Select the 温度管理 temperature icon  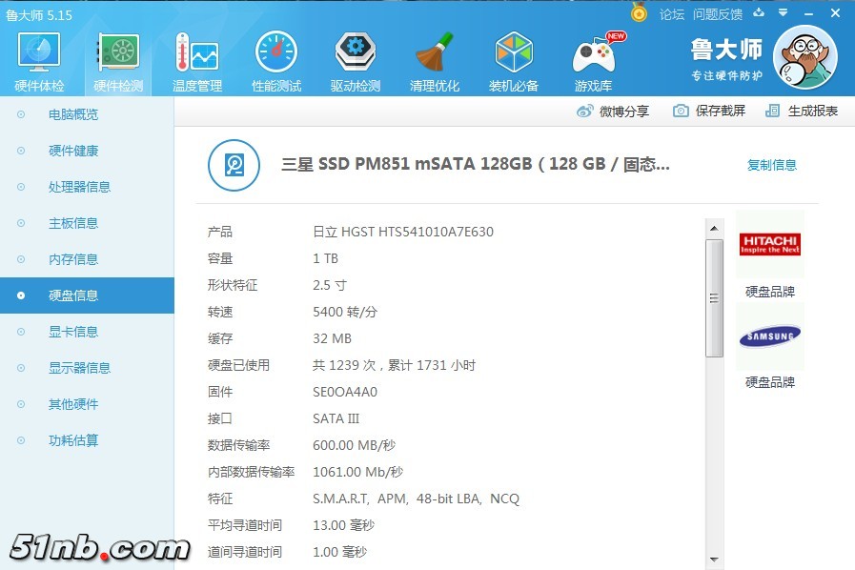(197, 62)
